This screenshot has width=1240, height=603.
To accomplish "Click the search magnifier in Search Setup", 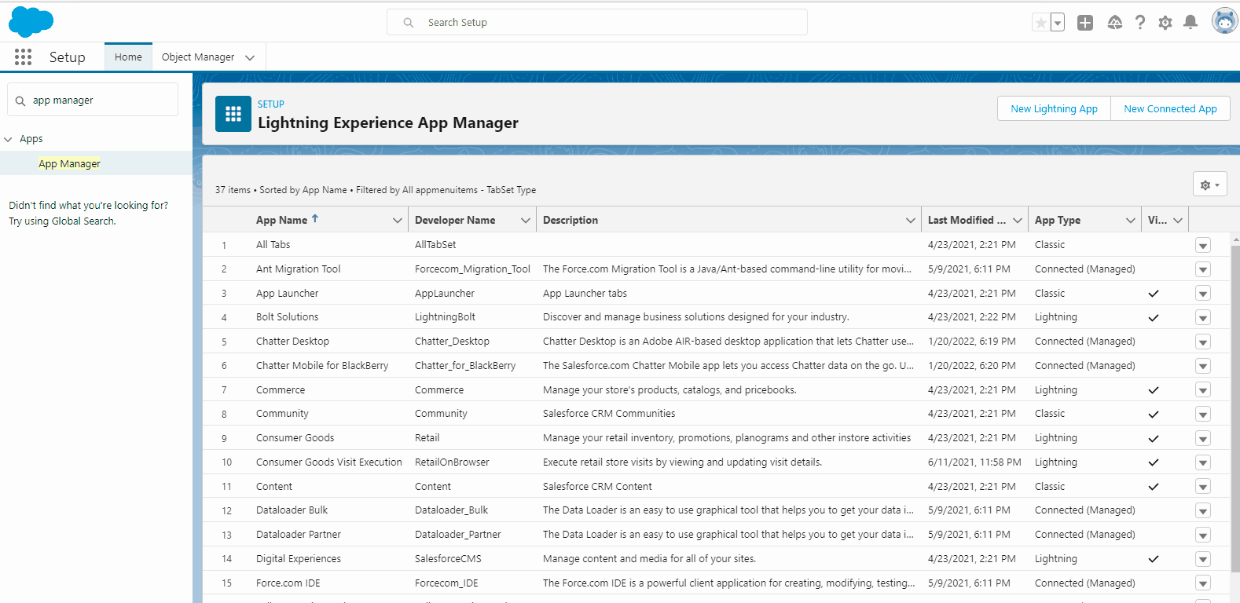I will [409, 23].
